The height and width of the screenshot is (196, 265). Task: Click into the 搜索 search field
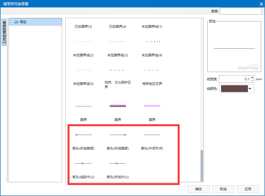click(241, 11)
